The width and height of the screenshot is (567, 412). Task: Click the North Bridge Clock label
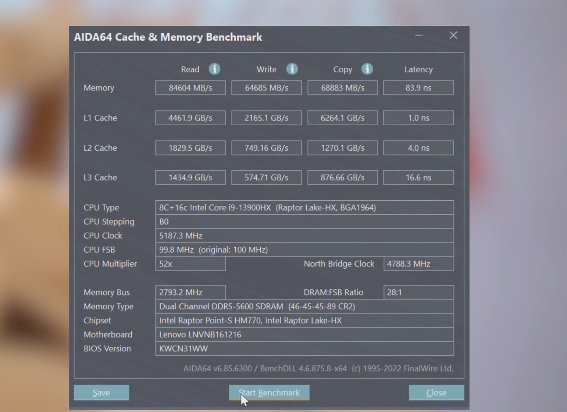pos(339,264)
